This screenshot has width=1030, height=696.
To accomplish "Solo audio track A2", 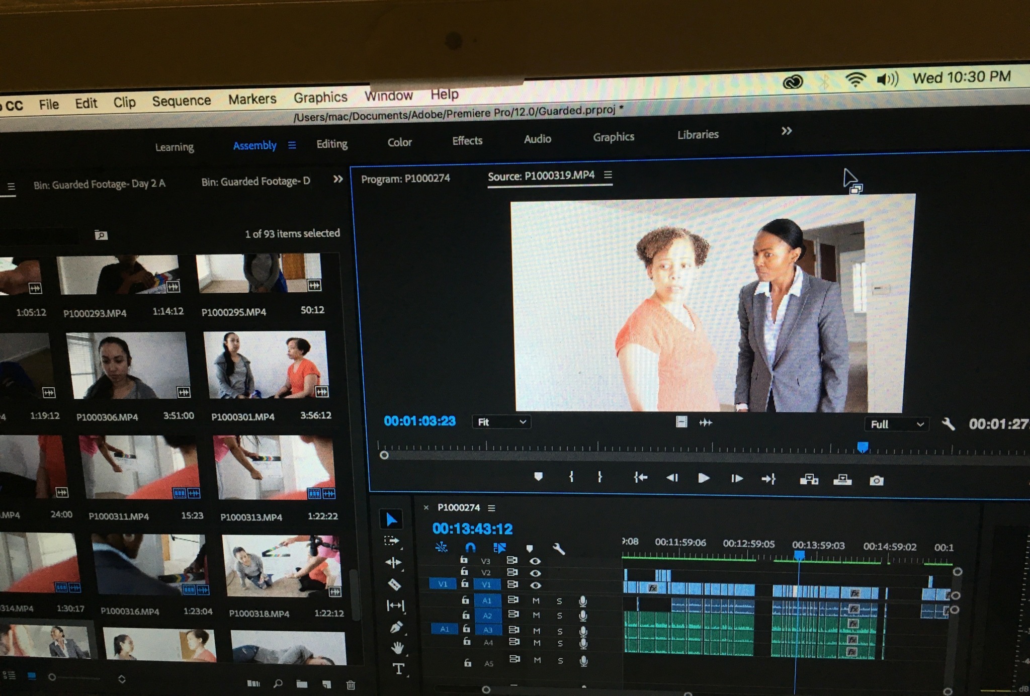I will click(559, 615).
